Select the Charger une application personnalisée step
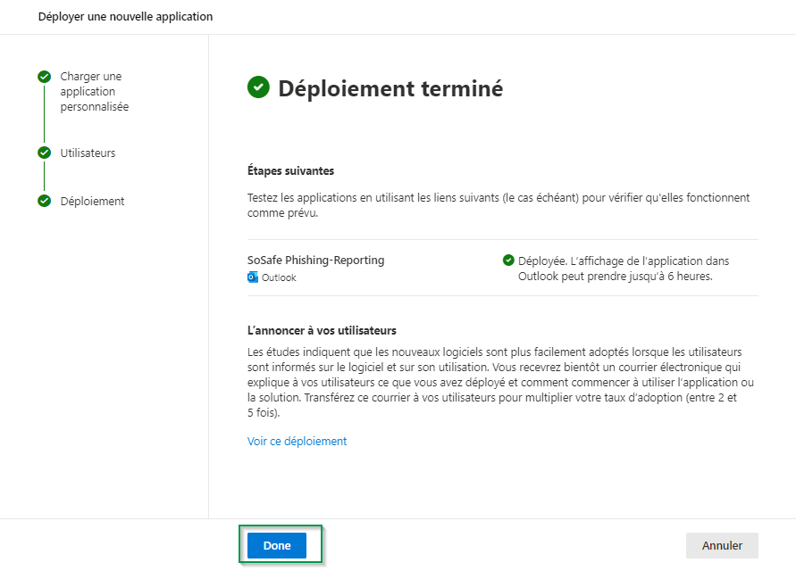796x571 pixels. click(x=94, y=91)
